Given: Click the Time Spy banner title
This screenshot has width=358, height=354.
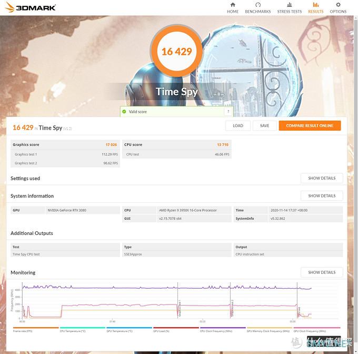Looking at the screenshot, I should (177, 92).
